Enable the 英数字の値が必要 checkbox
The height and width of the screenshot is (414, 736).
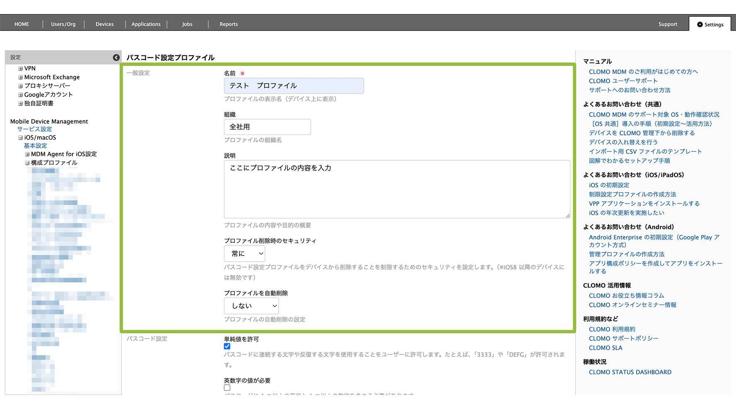(227, 388)
